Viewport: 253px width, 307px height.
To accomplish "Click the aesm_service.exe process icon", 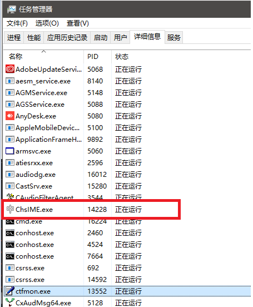I will (x=10, y=81).
